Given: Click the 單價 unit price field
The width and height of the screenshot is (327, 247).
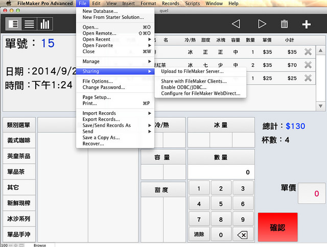Looking at the screenshot, I should point(312,193).
